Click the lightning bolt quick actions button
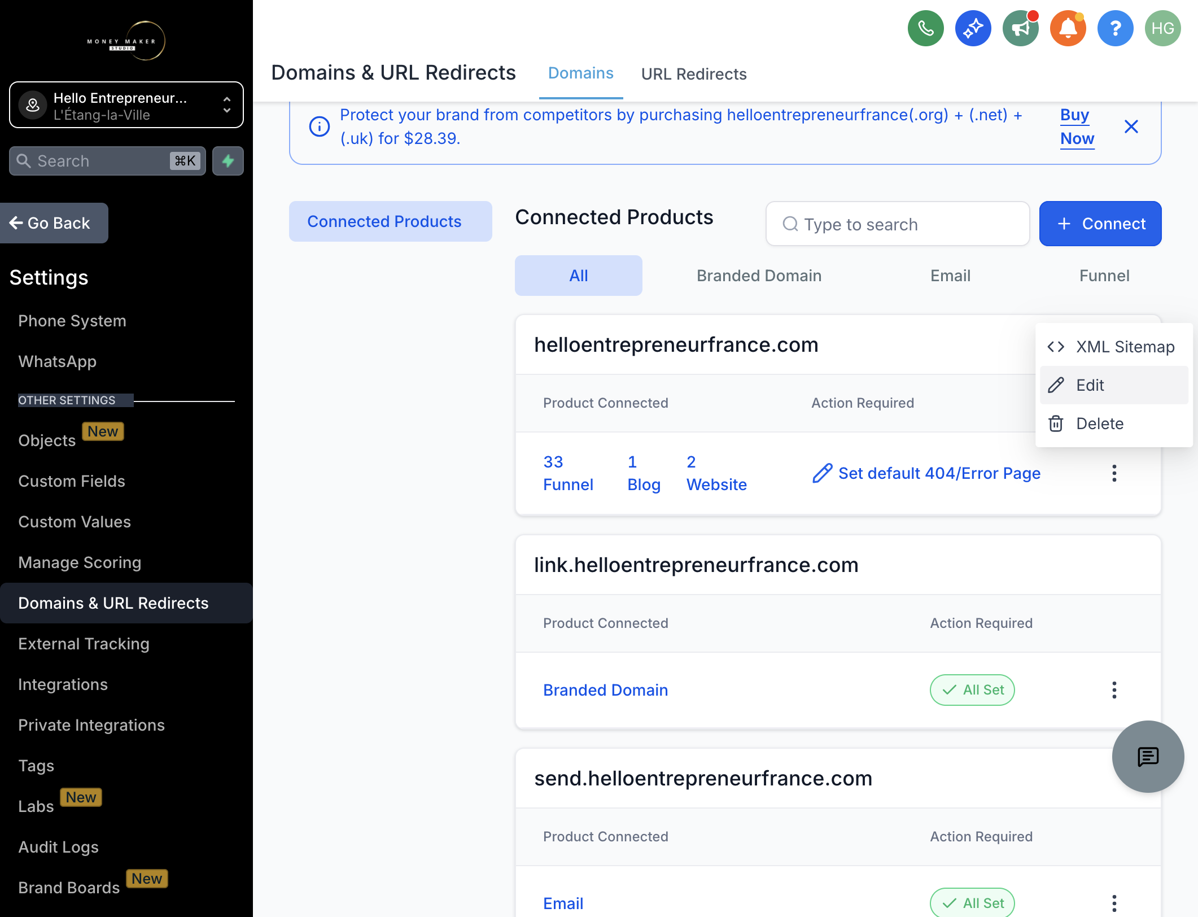Viewport: 1198px width, 917px height. (x=228, y=161)
